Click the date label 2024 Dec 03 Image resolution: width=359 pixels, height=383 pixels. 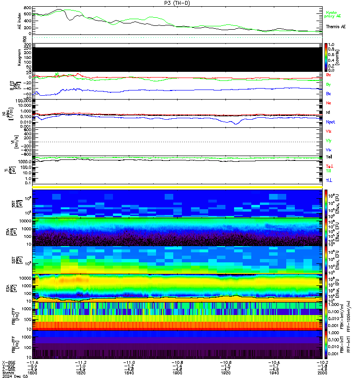(15, 376)
